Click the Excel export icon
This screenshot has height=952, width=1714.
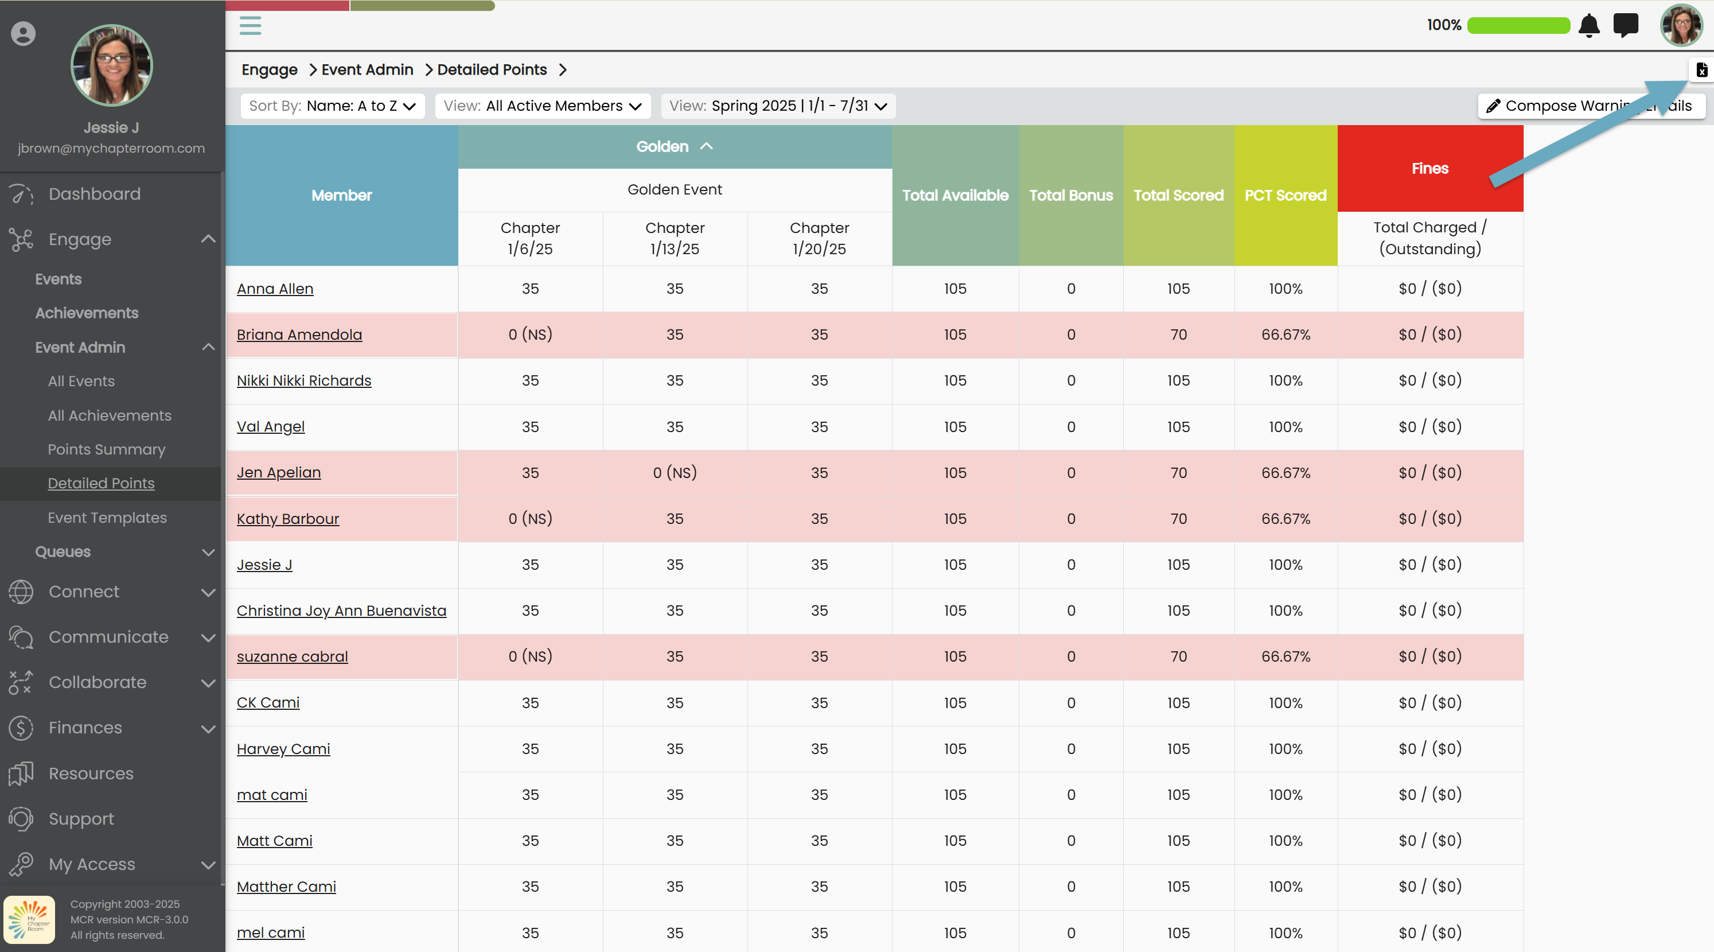(1701, 70)
